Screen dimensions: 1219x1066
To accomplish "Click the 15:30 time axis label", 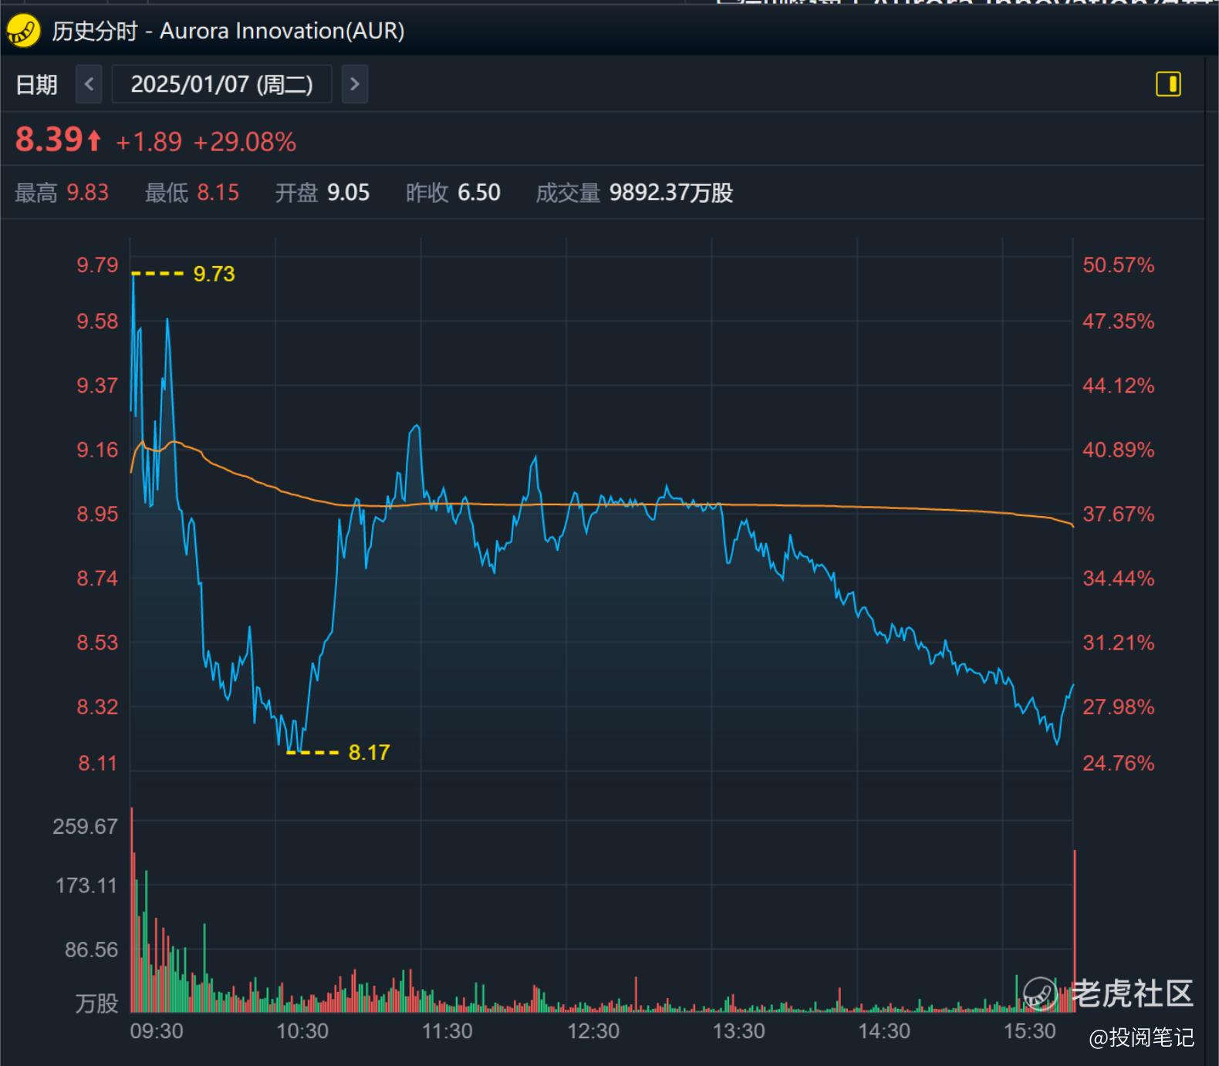I will pyautogui.click(x=1029, y=1031).
